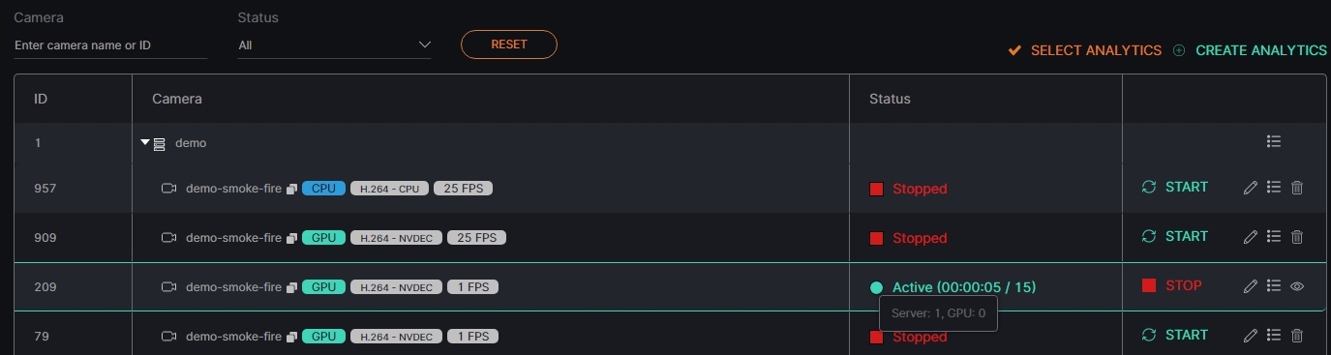
Task: Open the list icon for camera 209
Action: (x=1274, y=286)
